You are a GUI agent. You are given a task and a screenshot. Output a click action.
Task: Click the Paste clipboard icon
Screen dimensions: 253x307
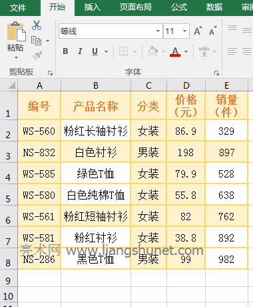16,31
